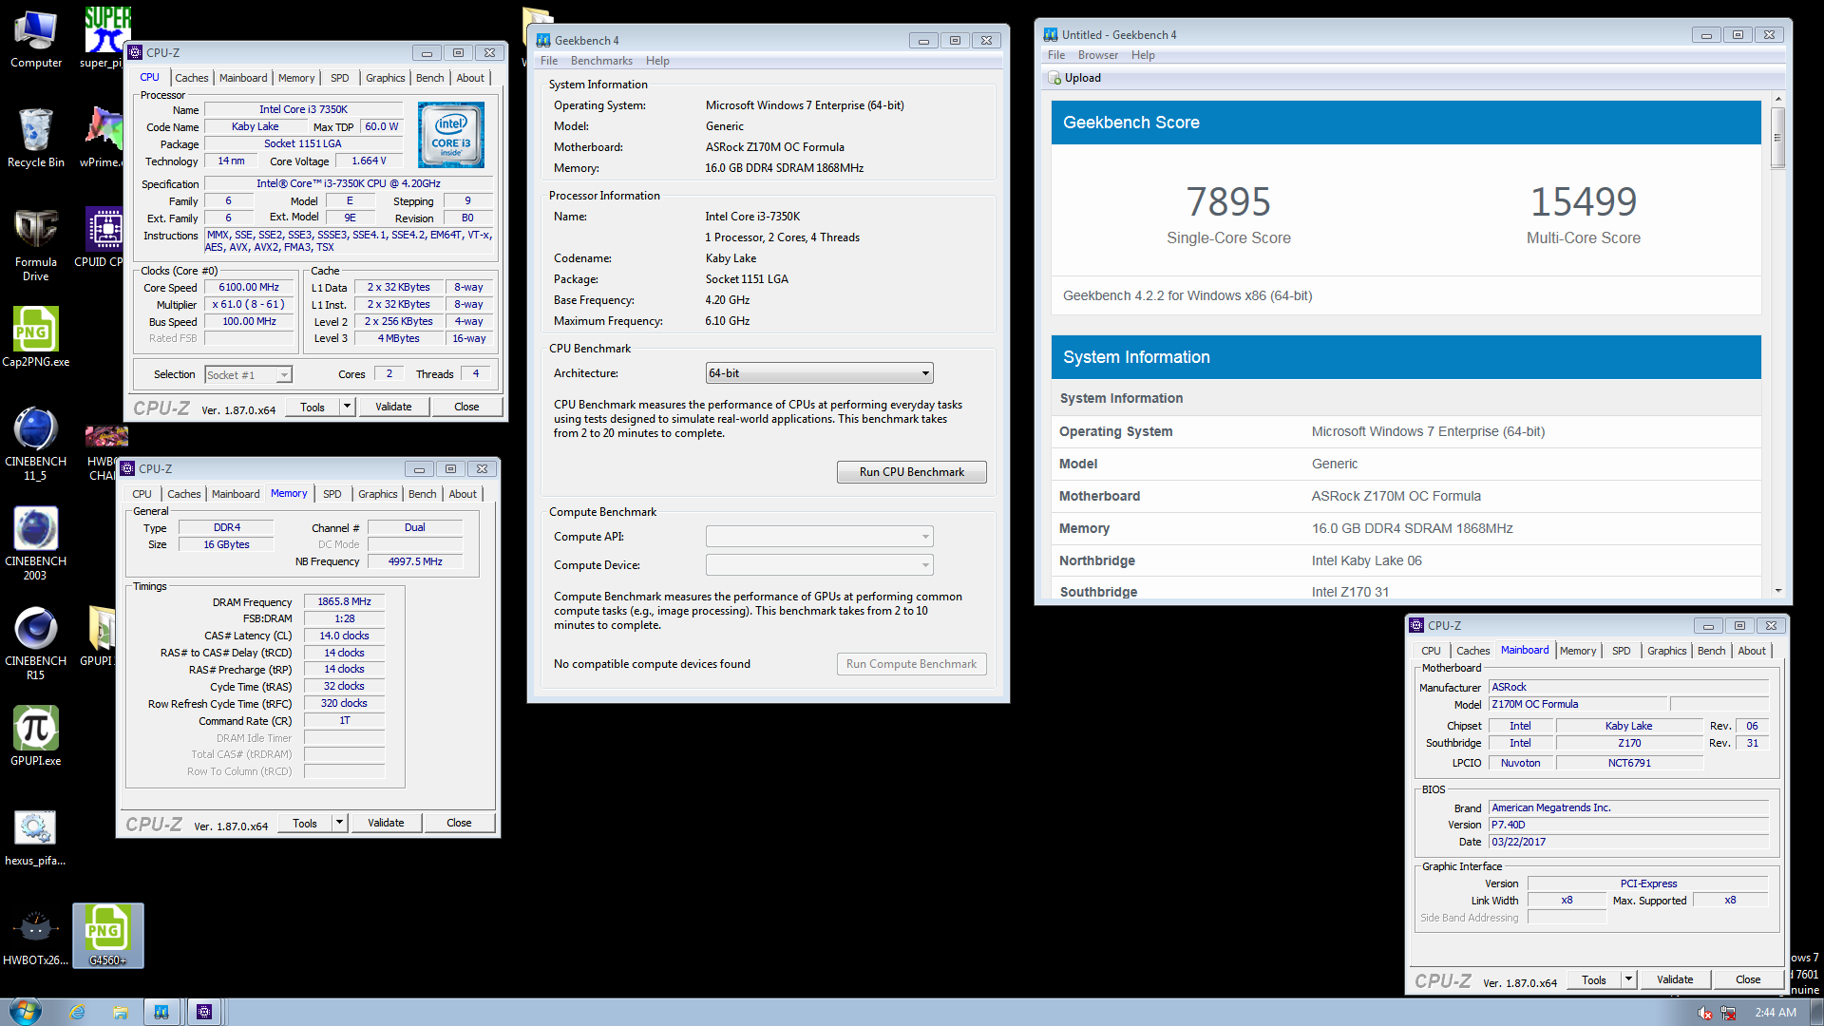Click the 15499 Multi-Core Score
Screen dimensions: 1824x1026
(1584, 201)
